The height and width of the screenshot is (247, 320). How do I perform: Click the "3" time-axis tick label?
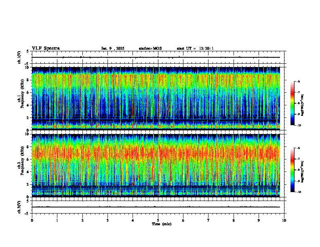(108, 220)
